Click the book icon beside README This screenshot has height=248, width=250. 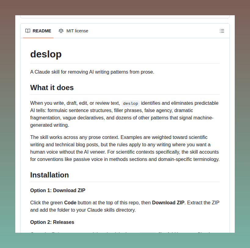click(x=28, y=31)
